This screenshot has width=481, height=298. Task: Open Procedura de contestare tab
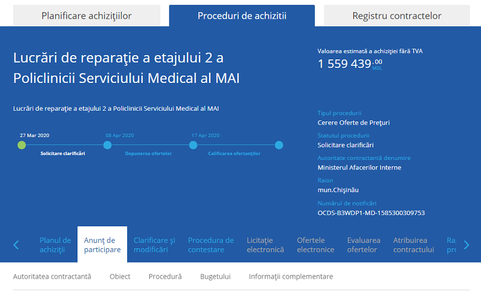tap(211, 245)
